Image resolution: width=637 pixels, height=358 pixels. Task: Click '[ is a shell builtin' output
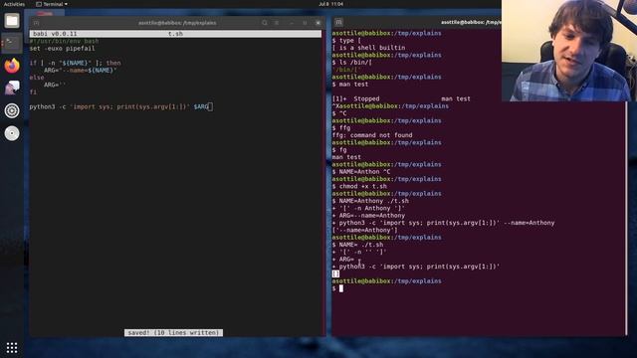[368, 48]
